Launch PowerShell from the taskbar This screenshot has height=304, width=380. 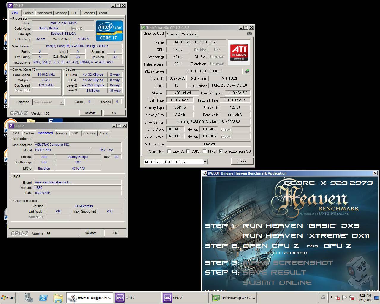pos(43,297)
